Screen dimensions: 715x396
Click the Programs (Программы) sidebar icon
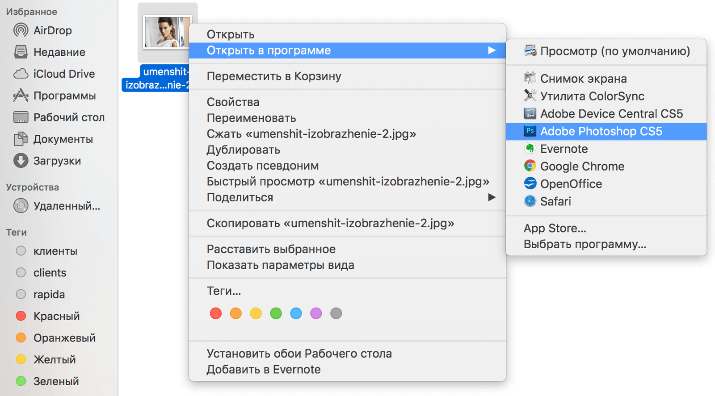coord(21,95)
